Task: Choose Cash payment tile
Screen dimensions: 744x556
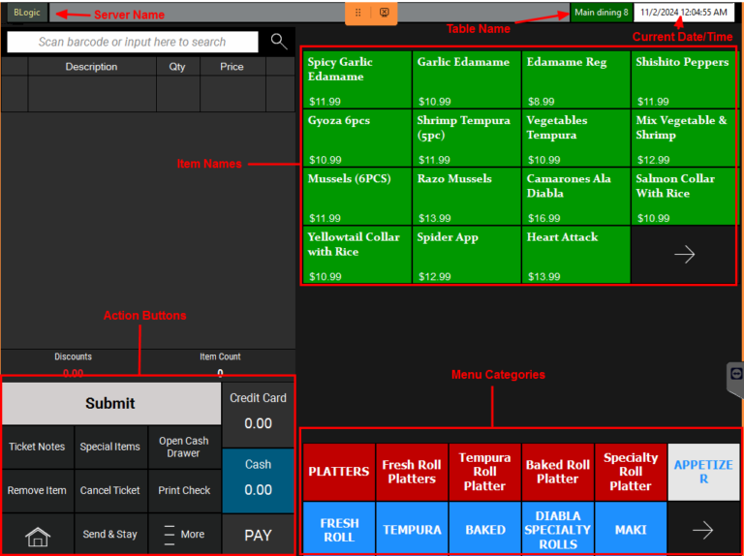Action: [258, 480]
